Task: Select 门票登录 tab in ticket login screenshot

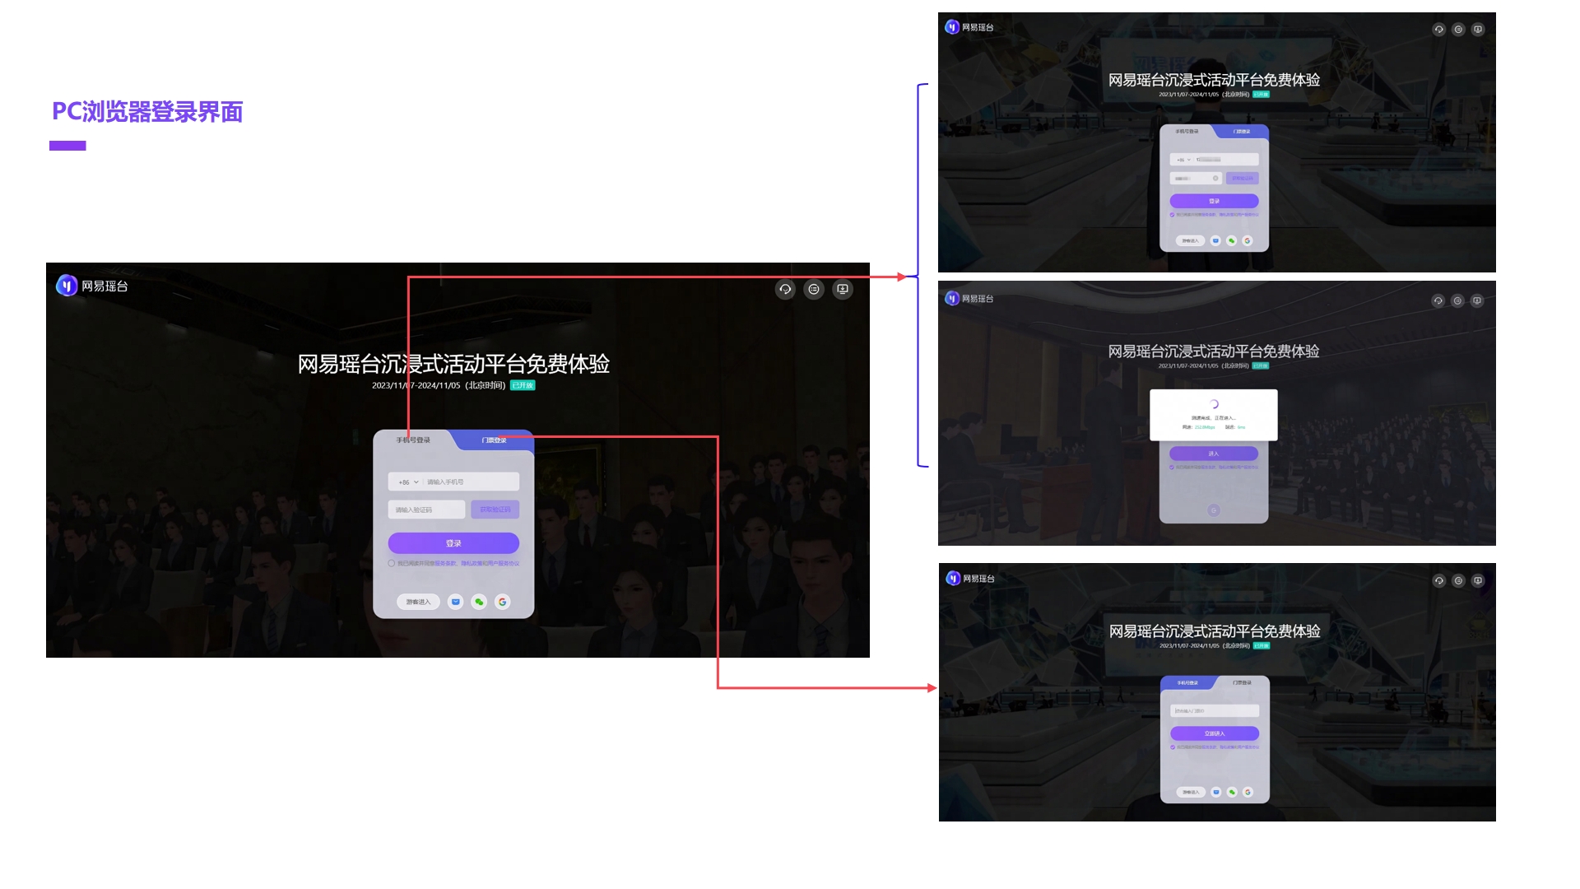Action: (x=1242, y=683)
